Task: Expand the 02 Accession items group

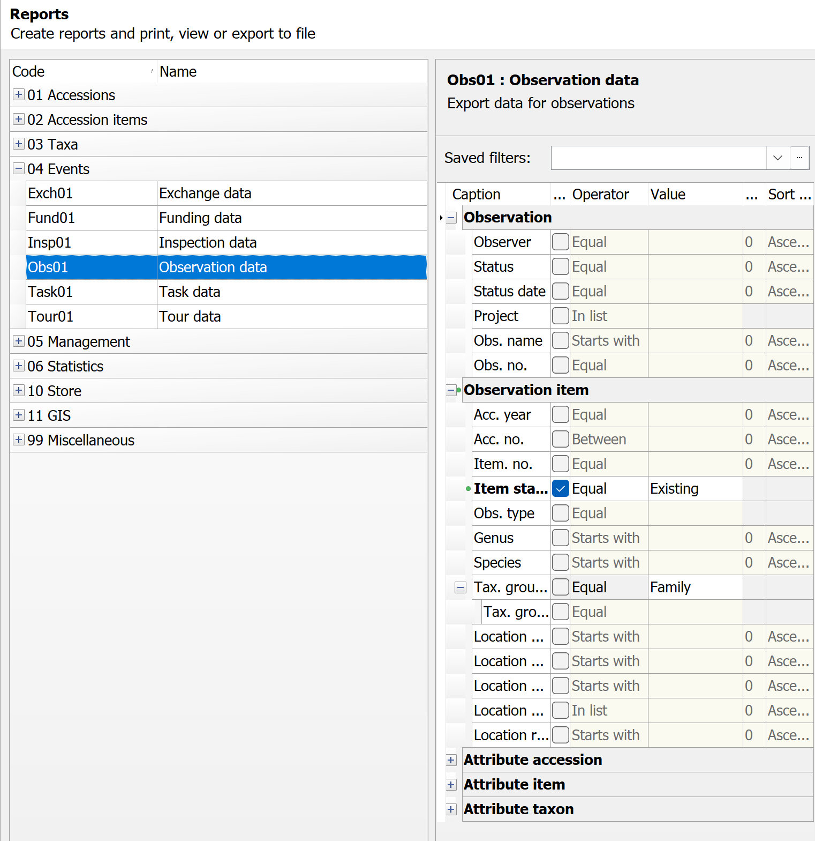Action: [x=19, y=120]
